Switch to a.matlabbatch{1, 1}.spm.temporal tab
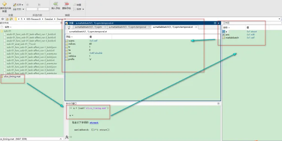The height and width of the screenshot is (141, 282). coord(127,27)
